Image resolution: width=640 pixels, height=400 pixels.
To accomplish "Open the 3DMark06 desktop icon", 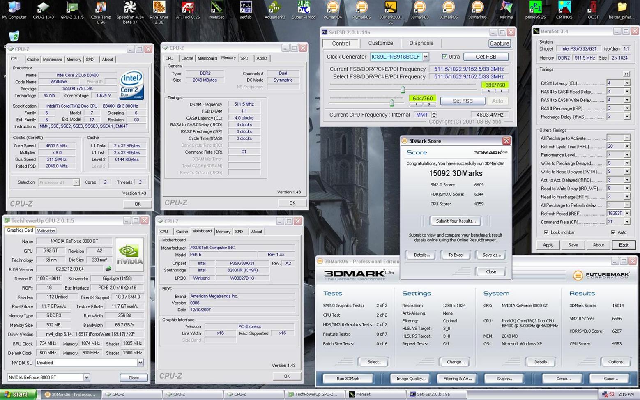I will click(477, 10).
